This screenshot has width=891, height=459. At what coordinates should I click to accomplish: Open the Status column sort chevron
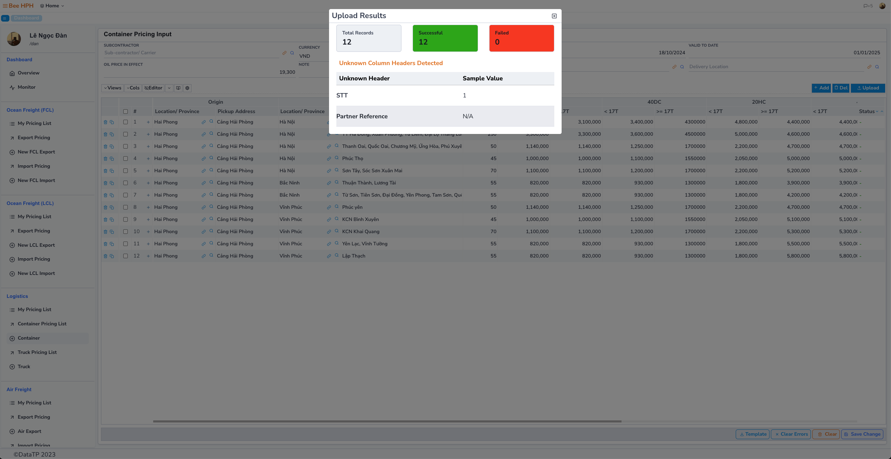877,111
